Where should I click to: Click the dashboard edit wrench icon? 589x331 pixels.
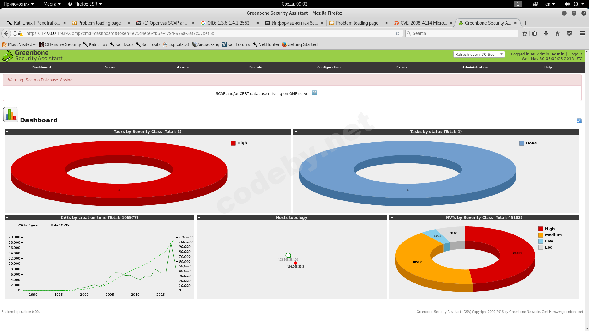point(579,121)
